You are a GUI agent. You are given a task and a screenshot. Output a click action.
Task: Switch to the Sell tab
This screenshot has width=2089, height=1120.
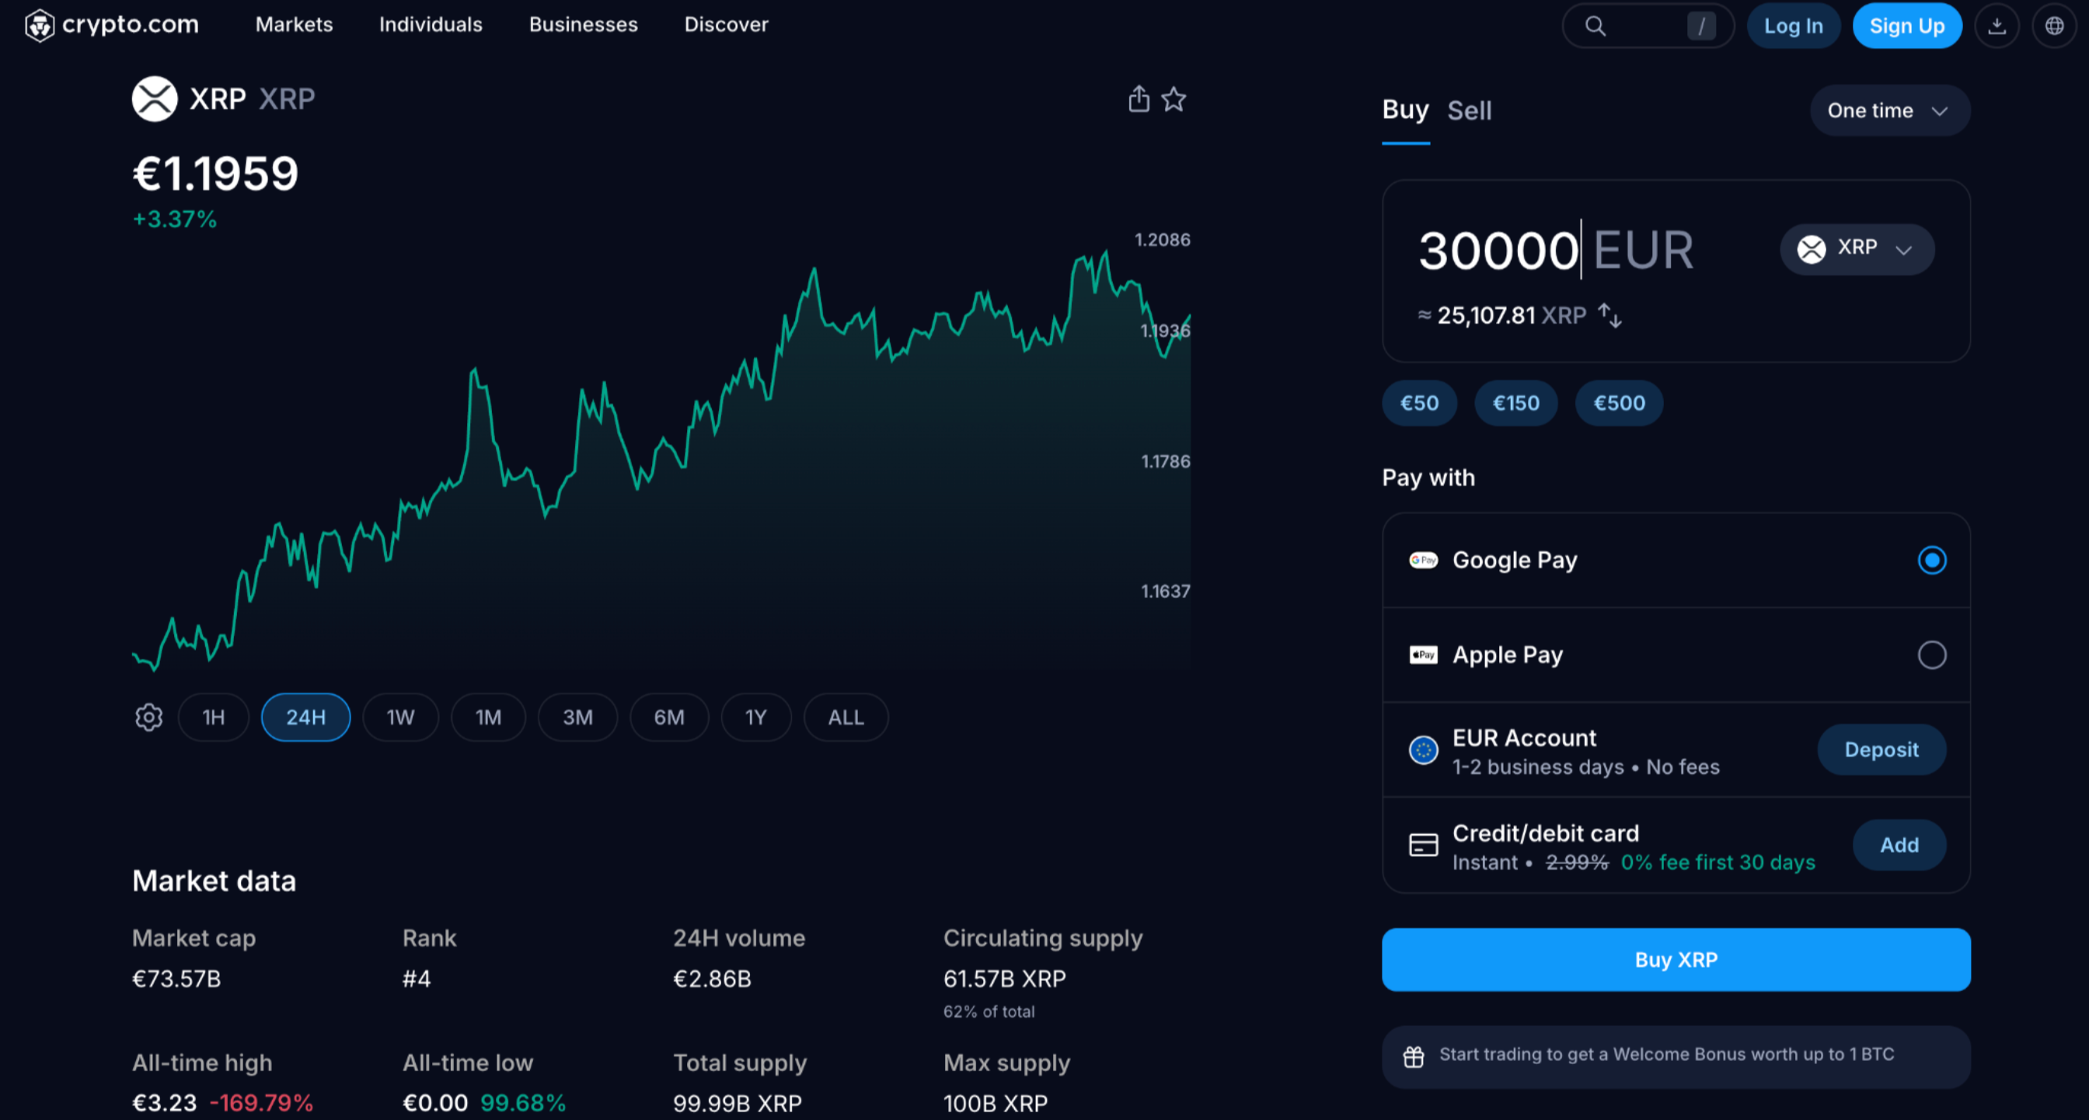(1470, 110)
